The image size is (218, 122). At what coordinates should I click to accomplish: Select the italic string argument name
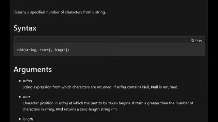[x=27, y=81]
